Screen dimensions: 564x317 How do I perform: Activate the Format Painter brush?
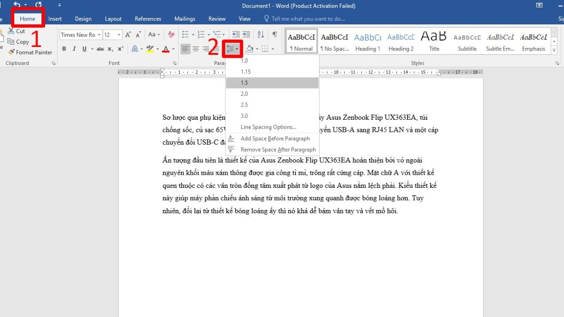[x=30, y=52]
